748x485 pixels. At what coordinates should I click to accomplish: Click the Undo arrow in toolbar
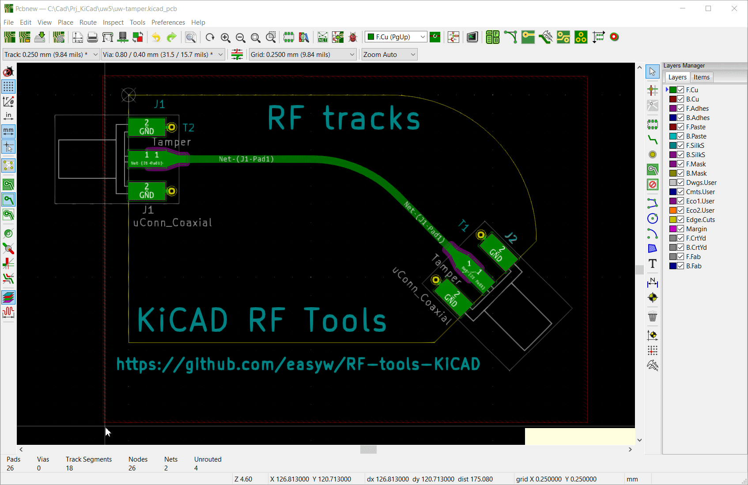(156, 38)
